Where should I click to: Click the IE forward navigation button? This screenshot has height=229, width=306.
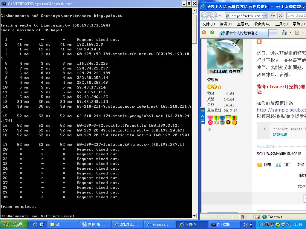[x=213, y=16]
